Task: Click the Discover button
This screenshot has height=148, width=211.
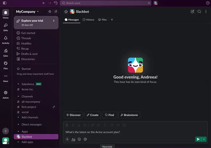Action: click(73, 115)
